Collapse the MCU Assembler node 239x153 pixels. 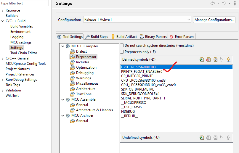coord(63,99)
